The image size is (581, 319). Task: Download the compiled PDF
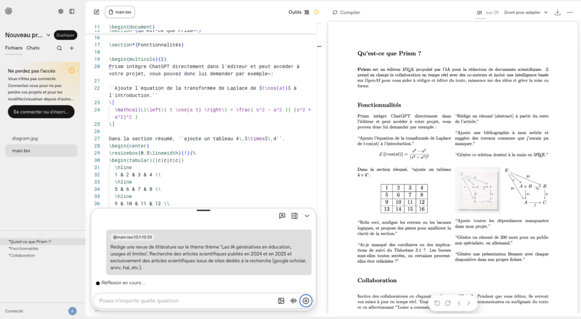558,12
